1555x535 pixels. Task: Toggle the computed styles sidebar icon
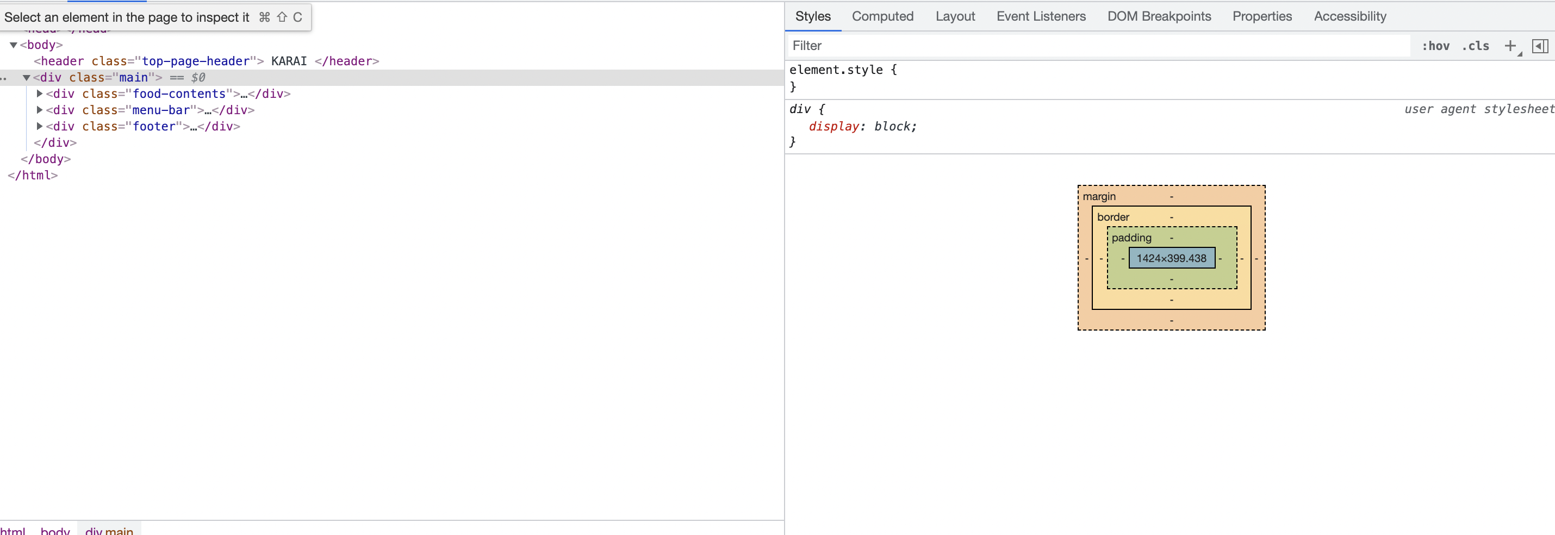point(1540,46)
